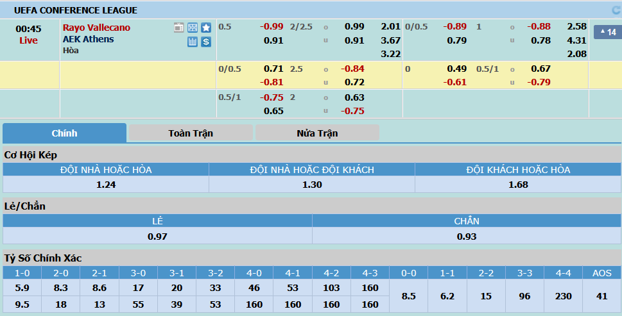Viewport: 622px width, 316px height.
Task: Pick correct score home 3-0 at 17
Action: (137, 288)
